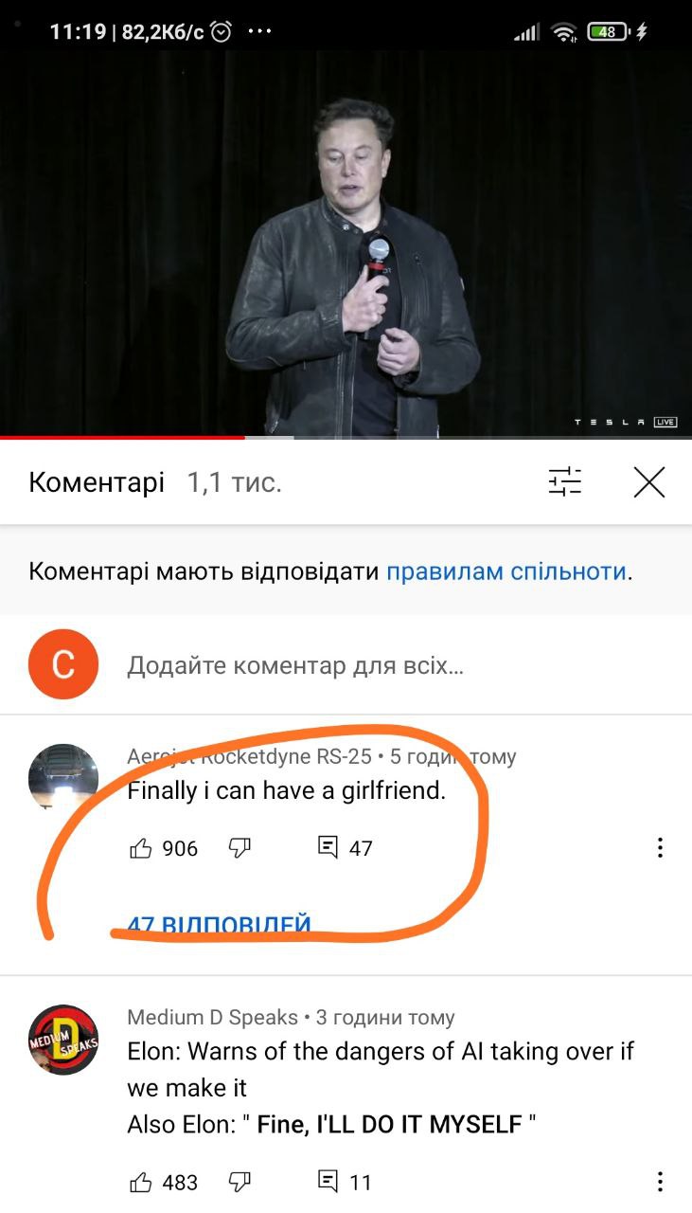Like the 'Finally i can have a girlfriend' comment
Viewport: 692px width, 1213px height.
[x=140, y=848]
